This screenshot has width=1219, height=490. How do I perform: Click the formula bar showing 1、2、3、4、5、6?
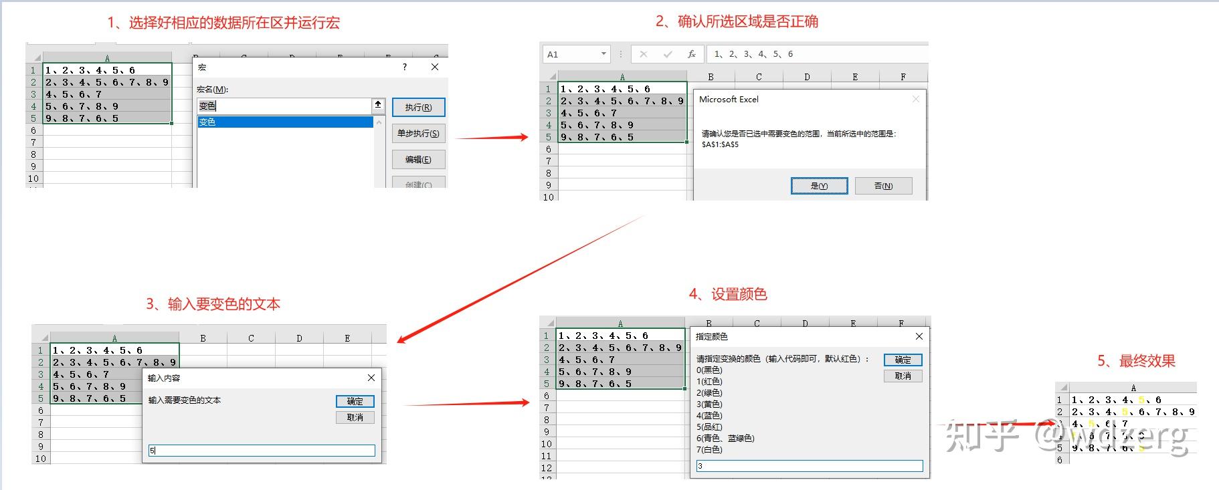pos(818,54)
